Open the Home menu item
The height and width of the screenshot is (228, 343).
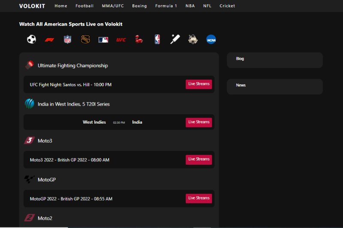pyautogui.click(x=61, y=6)
